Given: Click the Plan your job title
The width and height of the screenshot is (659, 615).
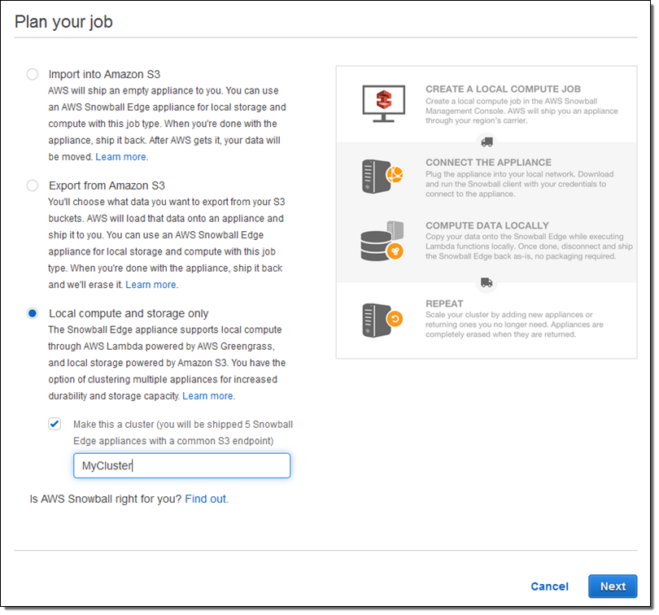Looking at the screenshot, I should pyautogui.click(x=63, y=22).
